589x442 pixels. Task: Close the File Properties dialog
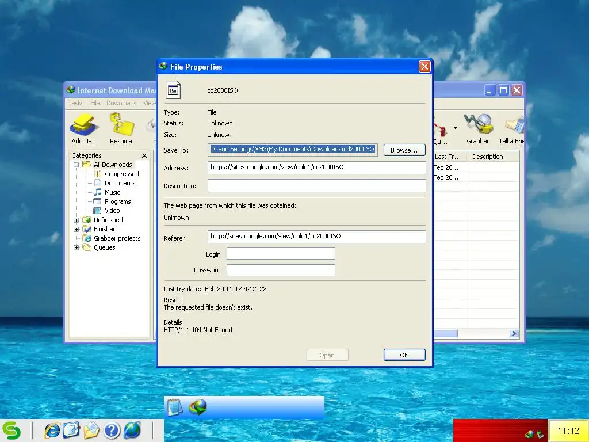pyautogui.click(x=424, y=67)
